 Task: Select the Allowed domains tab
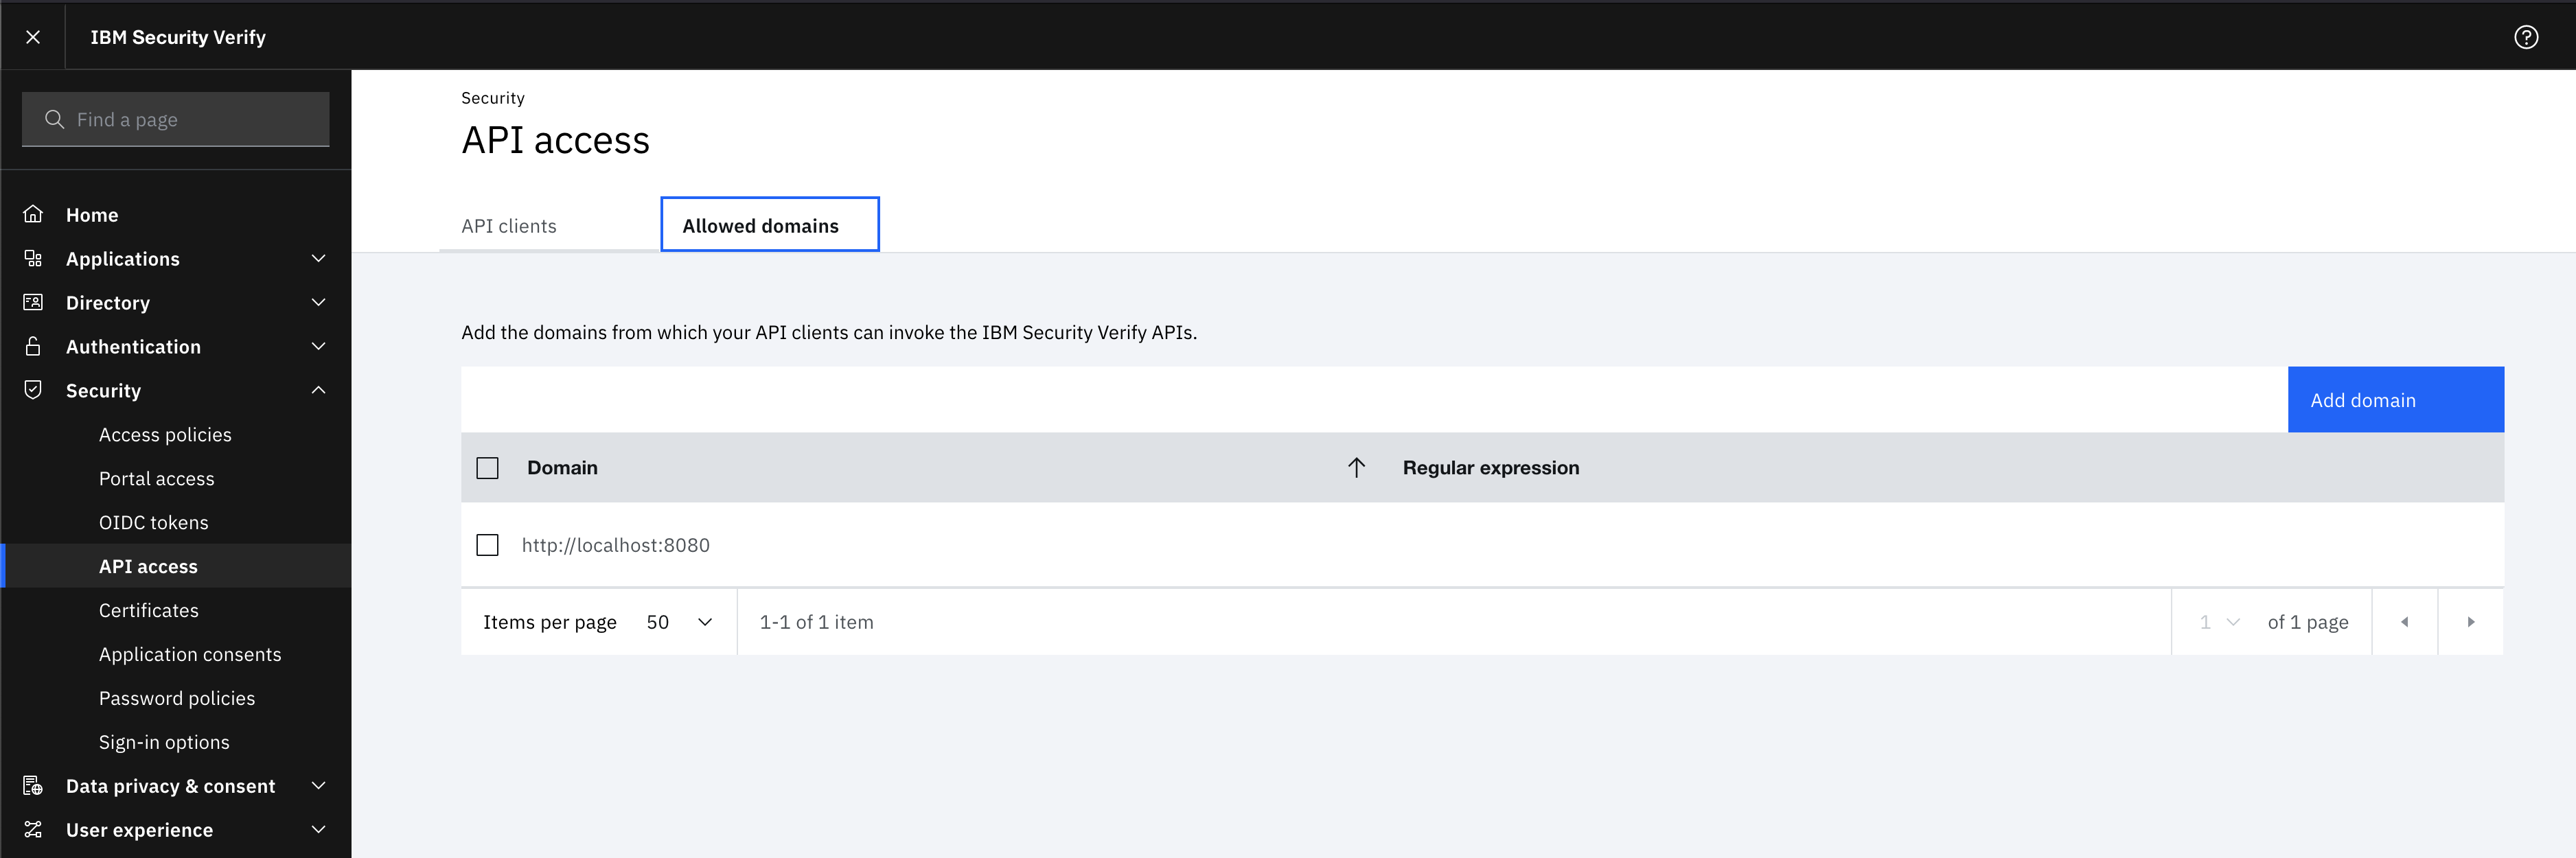point(761,224)
